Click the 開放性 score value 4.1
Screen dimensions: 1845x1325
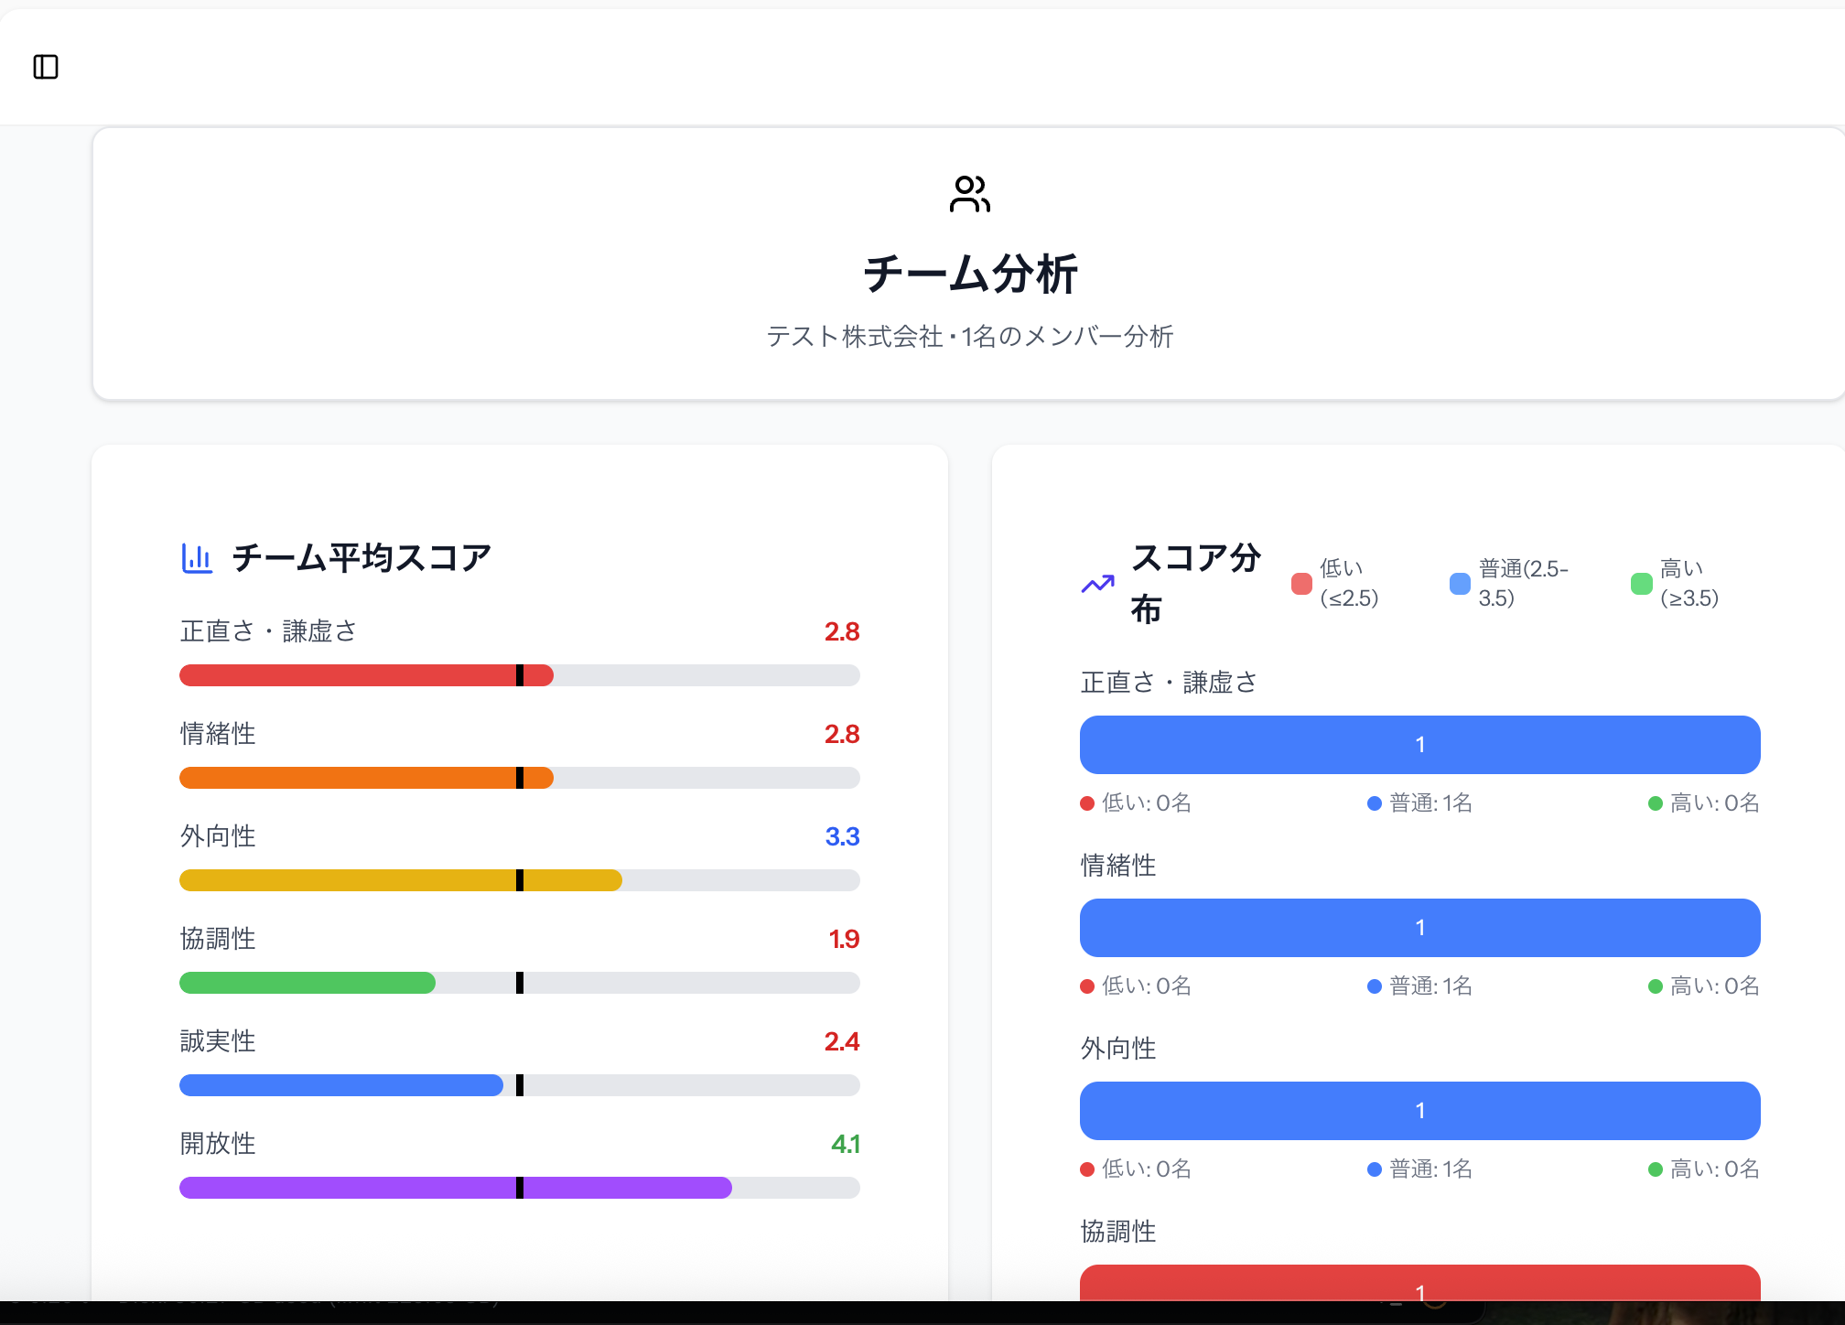[844, 1144]
